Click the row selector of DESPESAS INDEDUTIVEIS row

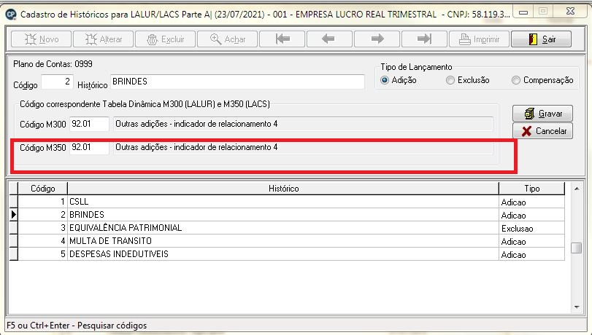coord(14,254)
